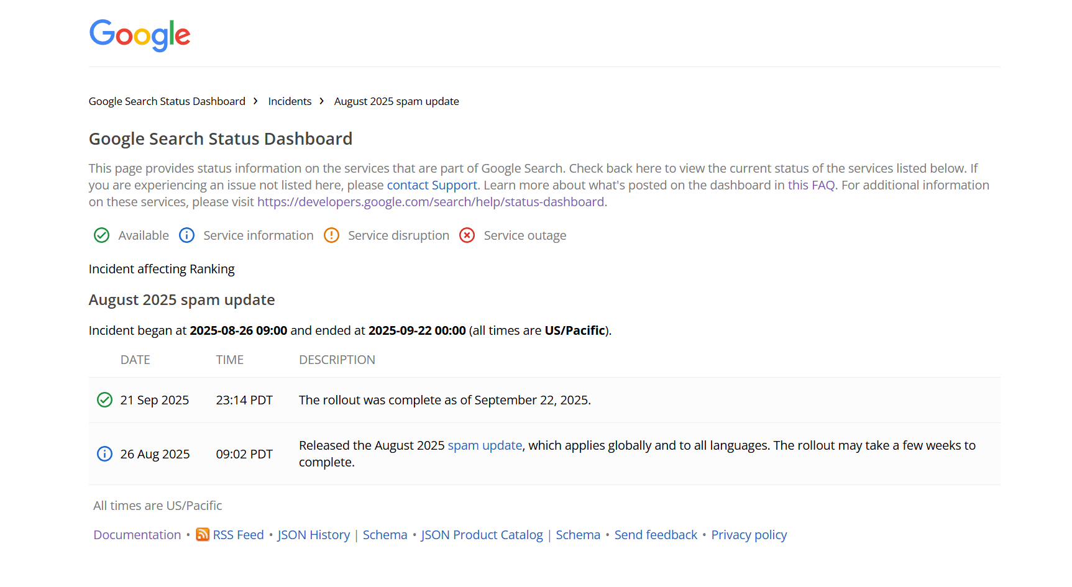Click the green Available checkmark legend icon
The image size is (1072, 587).
coord(101,235)
